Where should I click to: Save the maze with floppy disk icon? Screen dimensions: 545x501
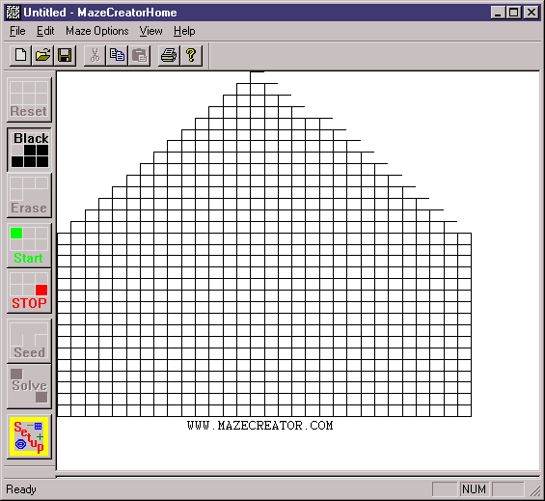[x=65, y=55]
